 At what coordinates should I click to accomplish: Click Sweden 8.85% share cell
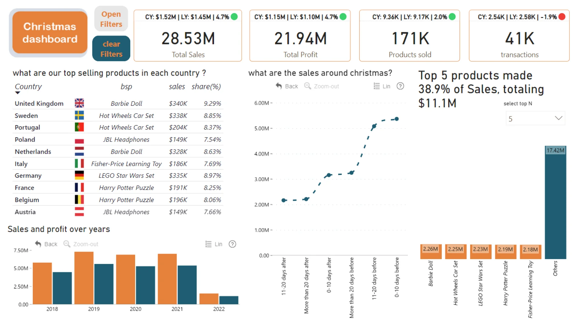pos(212,116)
